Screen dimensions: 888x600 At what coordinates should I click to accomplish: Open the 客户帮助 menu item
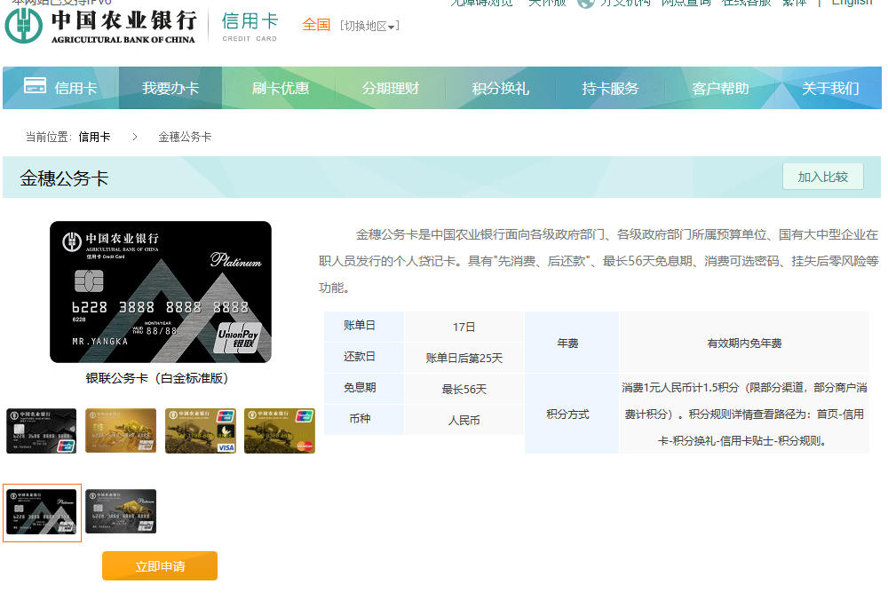pos(720,88)
